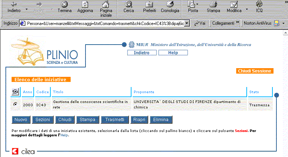Open the Cerca search tool
The width and height of the screenshot is (288, 157).
129,4
